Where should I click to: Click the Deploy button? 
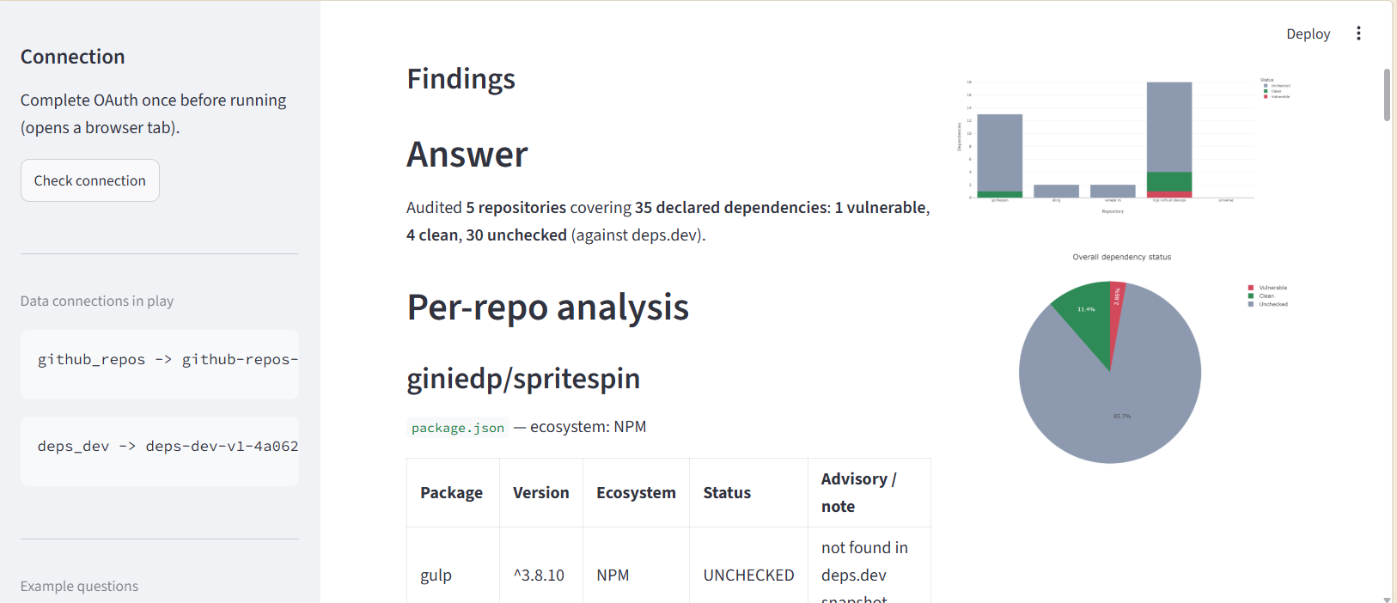click(1308, 33)
